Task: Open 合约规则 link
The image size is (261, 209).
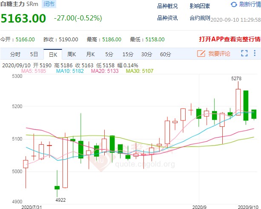Action: click(200, 18)
